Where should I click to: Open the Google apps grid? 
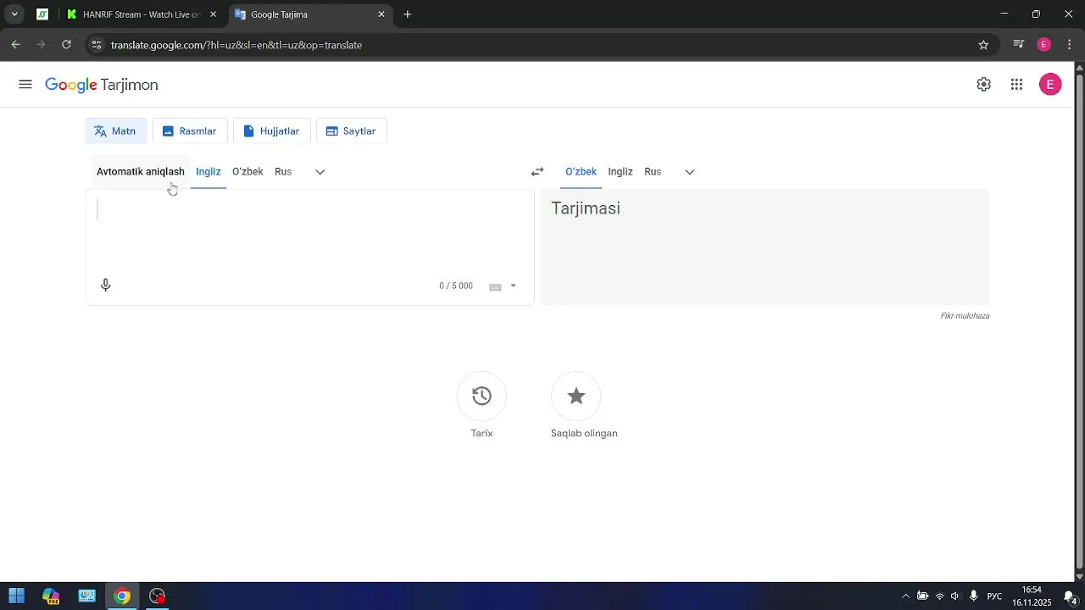1016,85
